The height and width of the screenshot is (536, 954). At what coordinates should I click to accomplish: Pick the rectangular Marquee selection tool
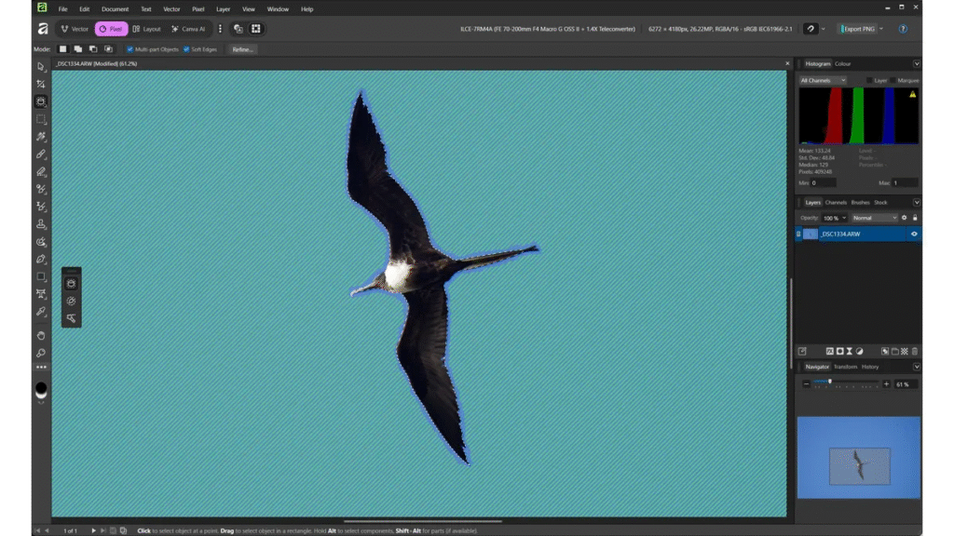click(41, 119)
